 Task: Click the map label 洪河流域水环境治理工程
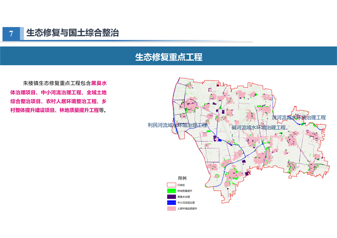click(x=299, y=118)
